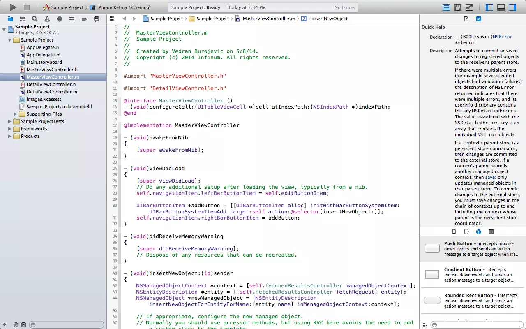Open the File inspector tab
This screenshot has height=329, width=526.
click(466, 19)
